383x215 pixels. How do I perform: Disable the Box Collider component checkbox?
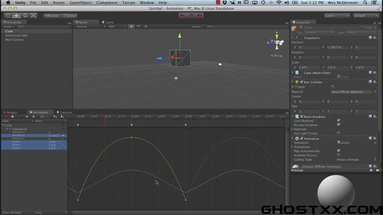pos(301,82)
